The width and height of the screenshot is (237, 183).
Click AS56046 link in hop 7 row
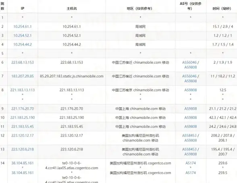(189, 76)
